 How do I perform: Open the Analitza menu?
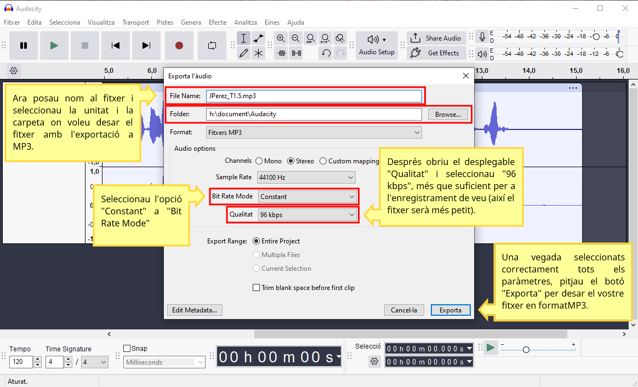tap(246, 22)
